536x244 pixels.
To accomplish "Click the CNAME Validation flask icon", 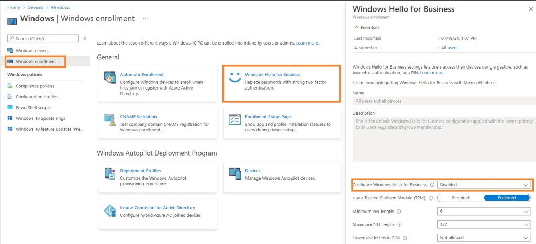I will coord(110,119).
